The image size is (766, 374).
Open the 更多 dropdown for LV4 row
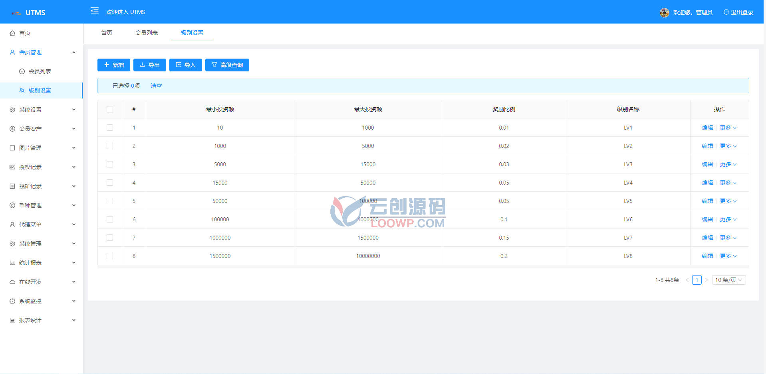point(728,183)
